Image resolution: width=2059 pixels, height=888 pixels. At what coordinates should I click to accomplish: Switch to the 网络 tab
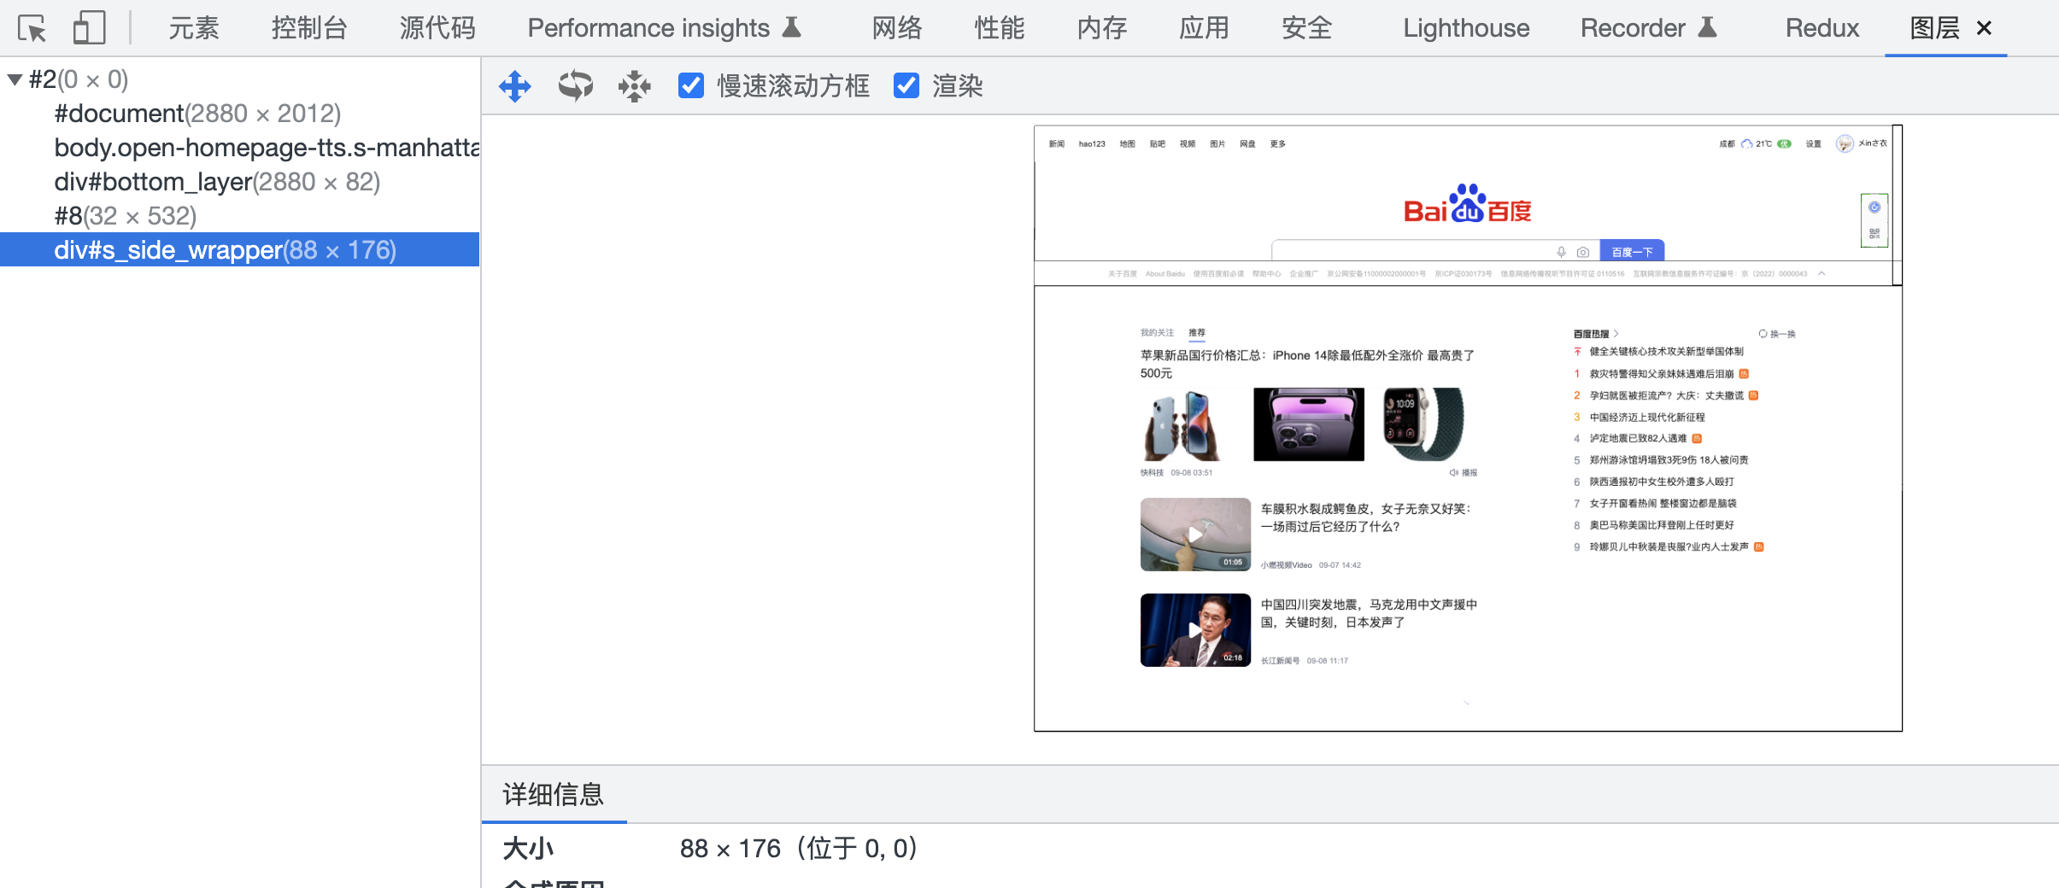(896, 28)
